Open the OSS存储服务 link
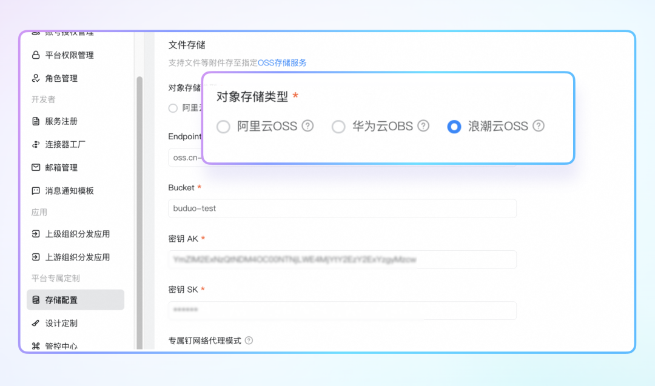The width and height of the screenshot is (655, 386). (x=282, y=62)
